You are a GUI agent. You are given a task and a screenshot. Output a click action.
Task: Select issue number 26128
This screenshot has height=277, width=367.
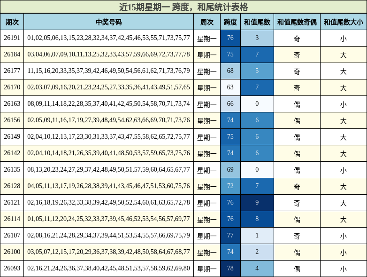12,186
